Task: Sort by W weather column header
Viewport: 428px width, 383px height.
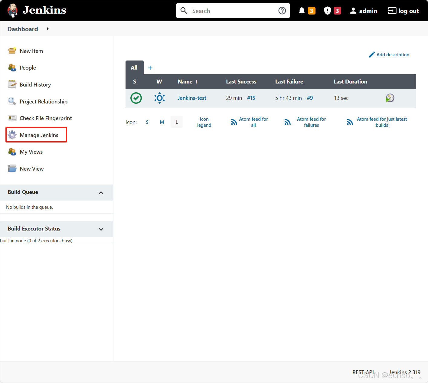Action: 159,82
